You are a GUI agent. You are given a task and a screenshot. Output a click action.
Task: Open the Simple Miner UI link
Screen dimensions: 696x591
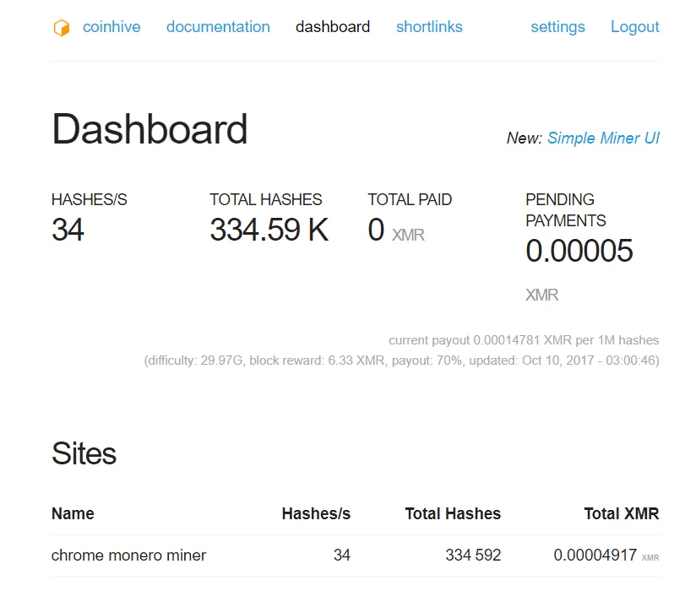point(603,138)
